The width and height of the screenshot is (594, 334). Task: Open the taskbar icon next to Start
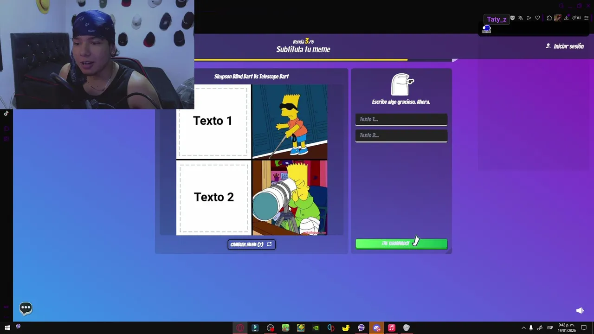[x=18, y=327]
